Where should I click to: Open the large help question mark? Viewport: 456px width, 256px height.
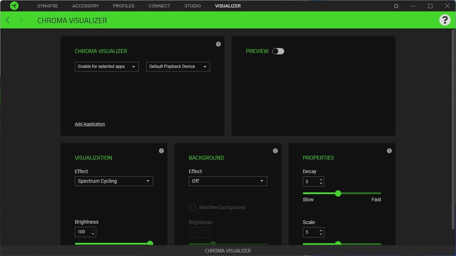click(x=445, y=20)
